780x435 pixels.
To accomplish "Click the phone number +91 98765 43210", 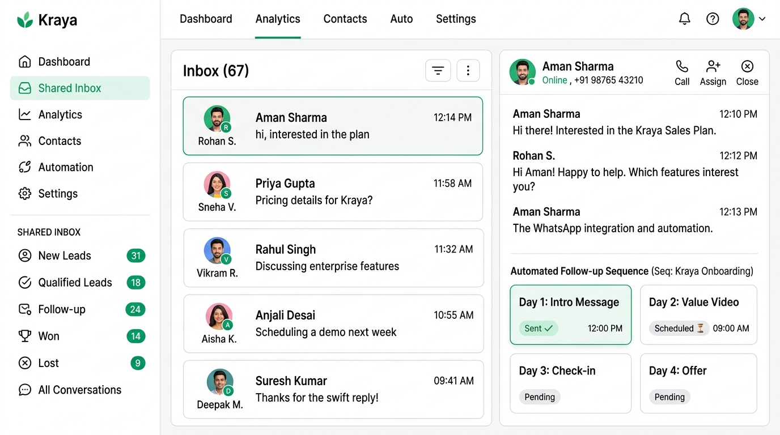I will [609, 80].
